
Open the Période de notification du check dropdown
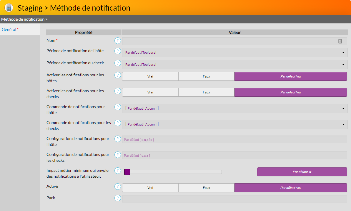point(234,65)
